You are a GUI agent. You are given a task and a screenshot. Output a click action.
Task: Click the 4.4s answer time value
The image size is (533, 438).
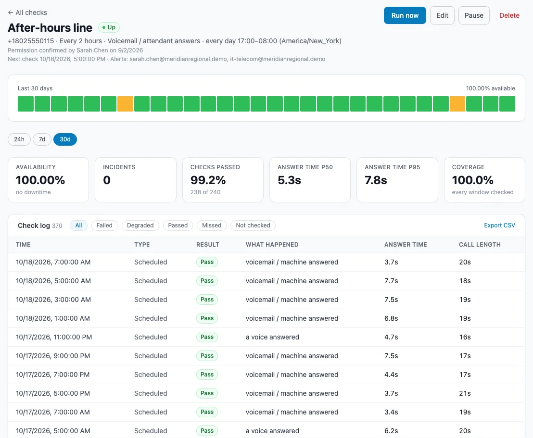click(391, 375)
